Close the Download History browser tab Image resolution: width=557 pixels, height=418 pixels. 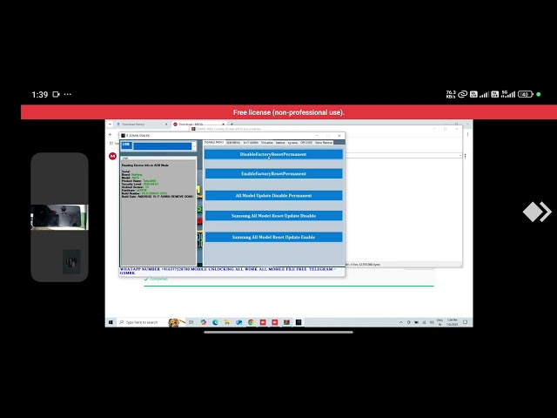tap(166, 125)
